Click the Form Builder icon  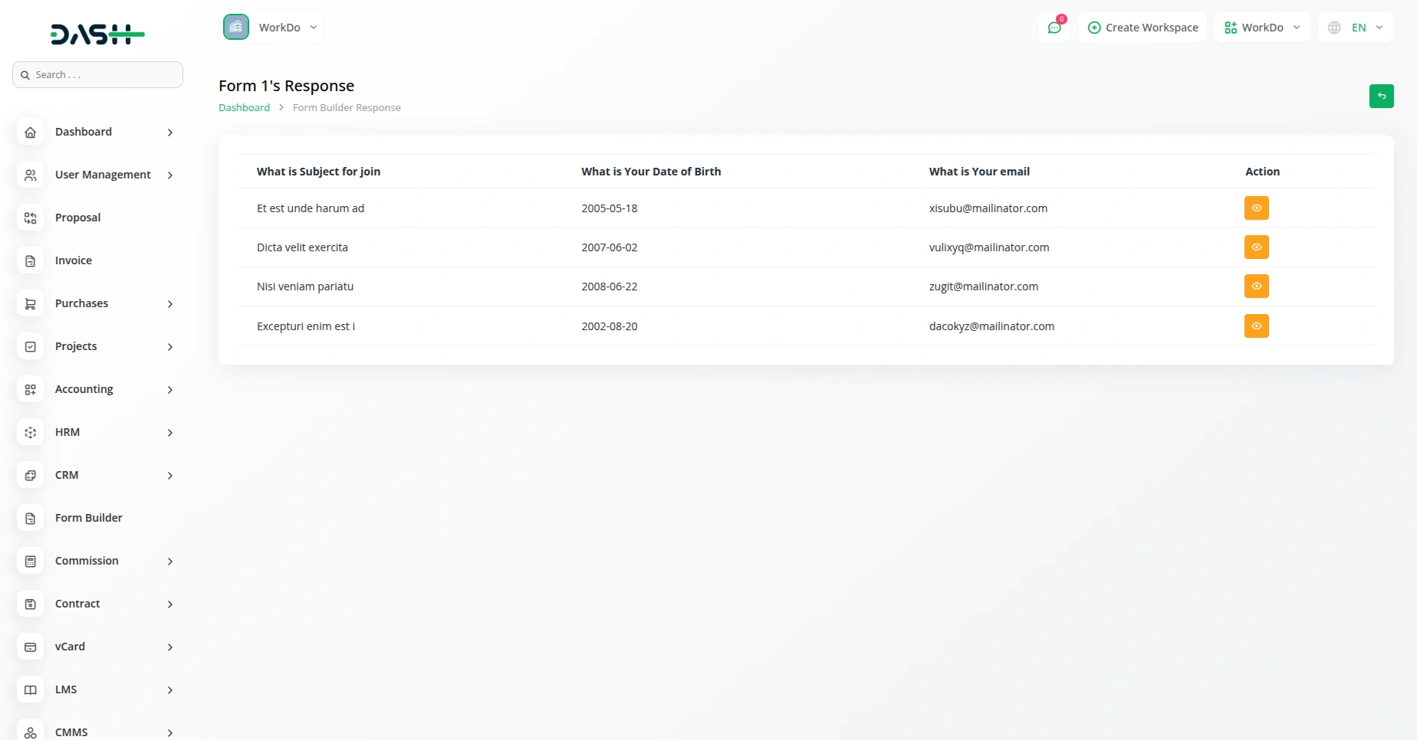[x=30, y=518]
